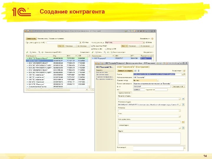Open the Правовой статус selection button
The image size is (212, 159).
158,81
